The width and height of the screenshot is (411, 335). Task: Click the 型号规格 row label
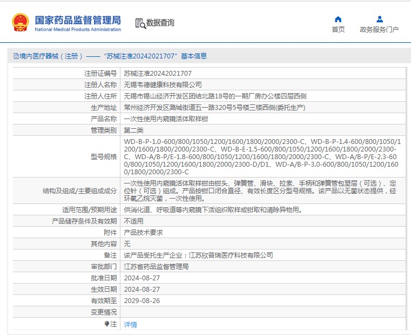click(x=104, y=156)
